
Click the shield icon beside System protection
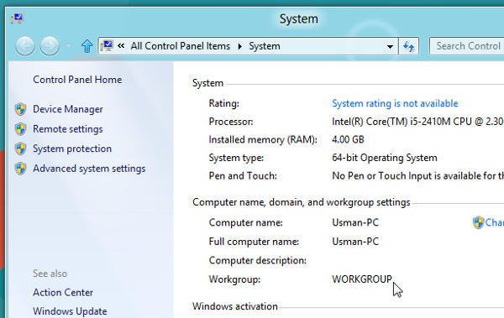pyautogui.click(x=20, y=149)
